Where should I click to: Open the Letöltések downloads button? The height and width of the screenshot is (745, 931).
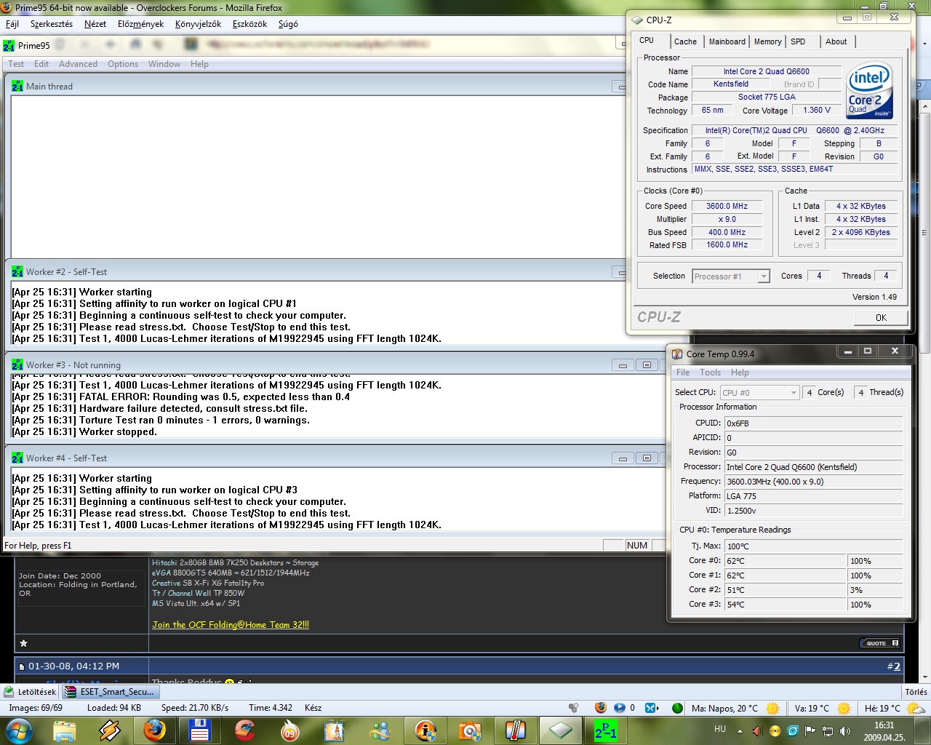(30, 692)
